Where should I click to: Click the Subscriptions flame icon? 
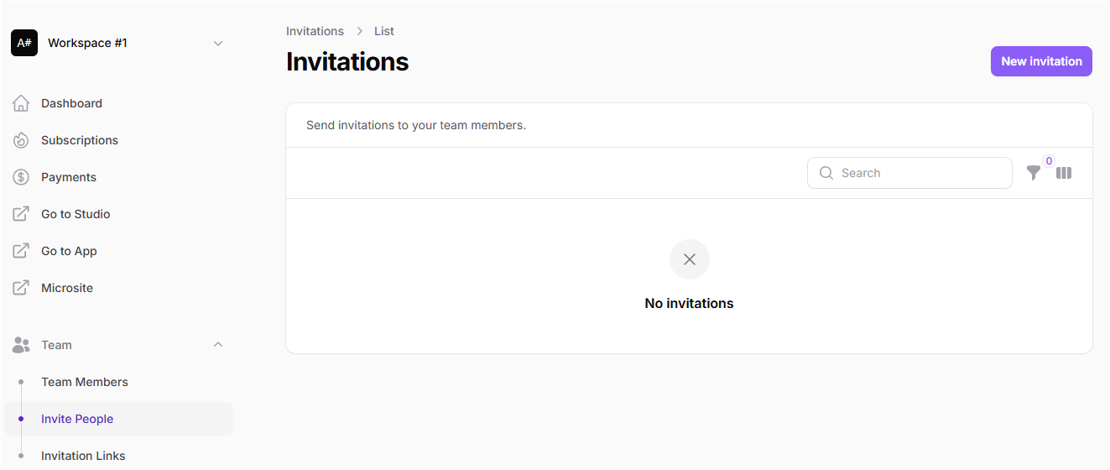click(21, 140)
